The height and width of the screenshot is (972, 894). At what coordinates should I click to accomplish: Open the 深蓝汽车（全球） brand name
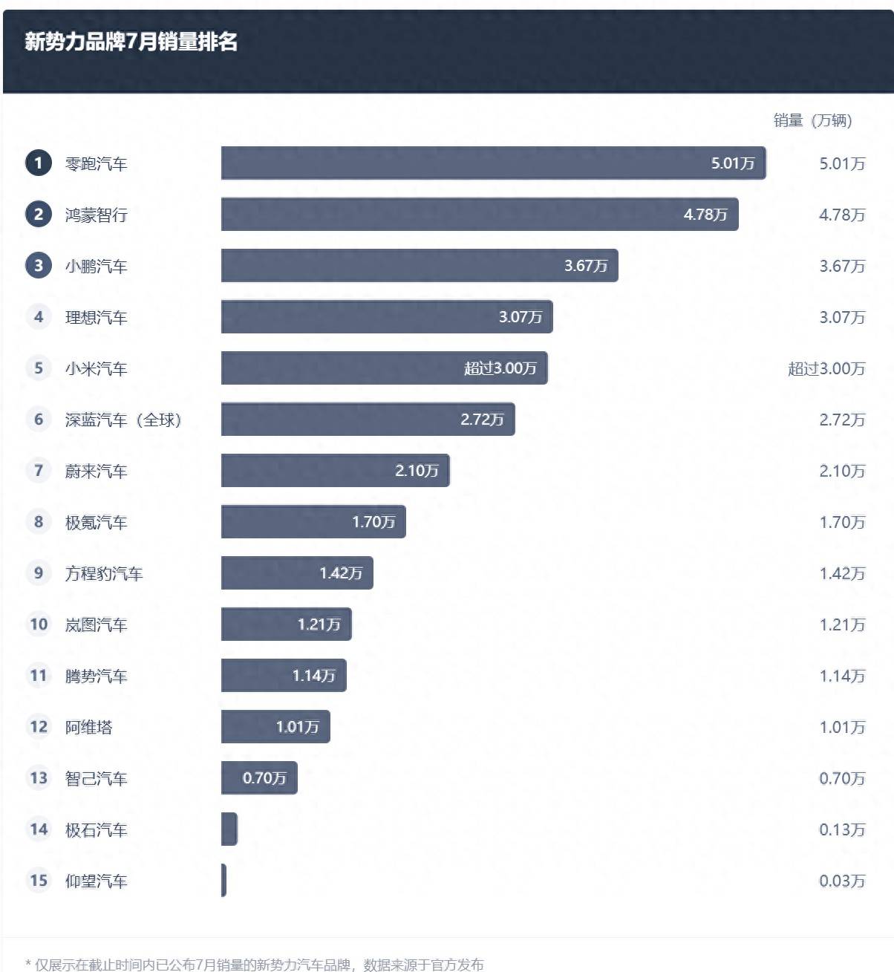123,420
